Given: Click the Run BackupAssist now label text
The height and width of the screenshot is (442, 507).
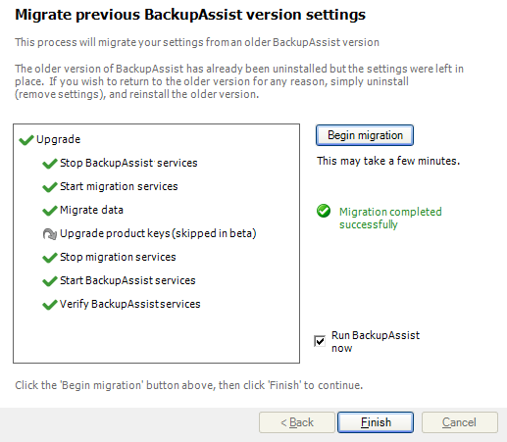Looking at the screenshot, I should (x=376, y=341).
